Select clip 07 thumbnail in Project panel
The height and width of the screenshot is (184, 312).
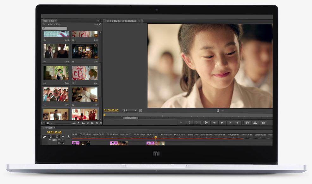pos(56,51)
